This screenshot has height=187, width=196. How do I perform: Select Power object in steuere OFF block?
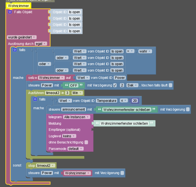click(47, 85)
